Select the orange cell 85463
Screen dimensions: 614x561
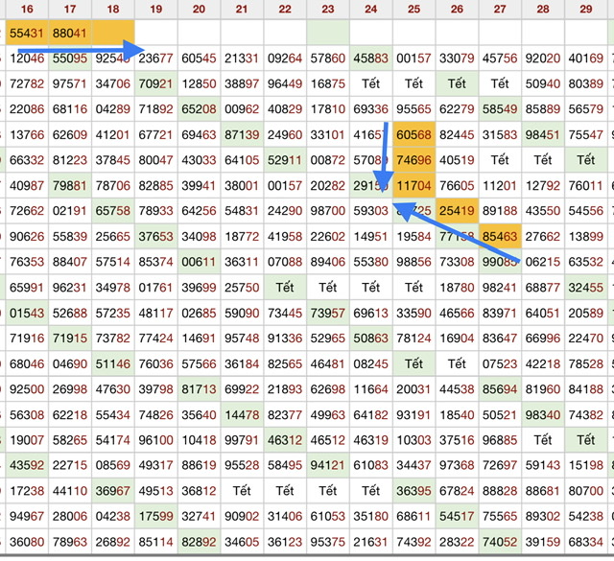(x=500, y=236)
